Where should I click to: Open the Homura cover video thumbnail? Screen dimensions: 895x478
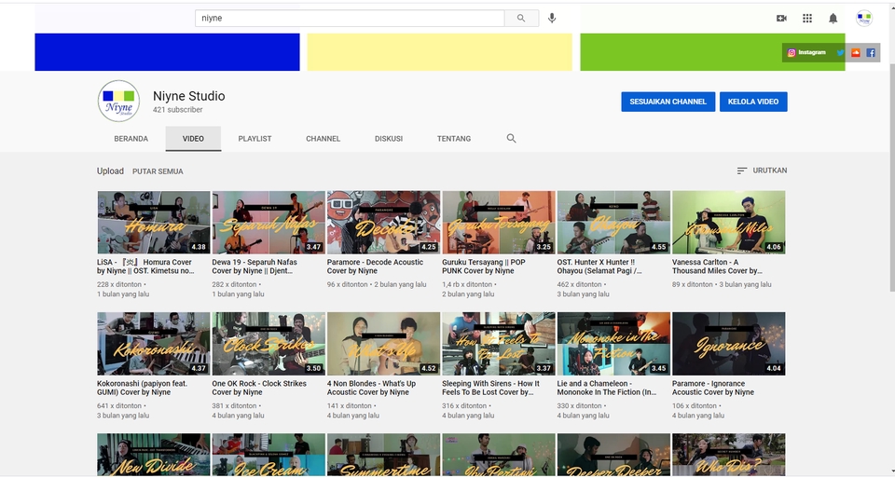154,223
